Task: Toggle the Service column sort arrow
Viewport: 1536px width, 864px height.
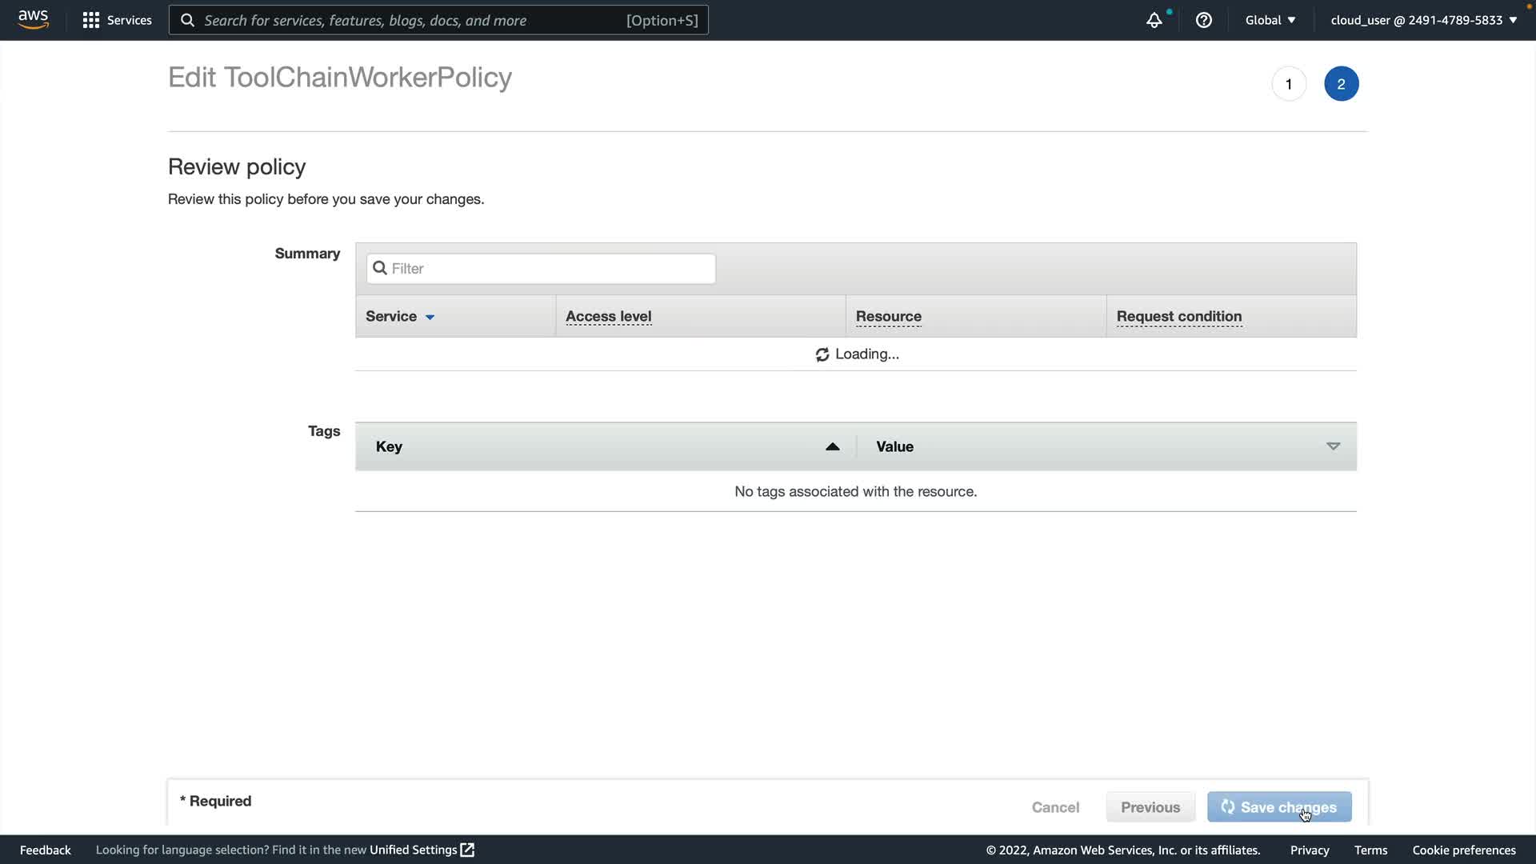Action: pos(430,317)
